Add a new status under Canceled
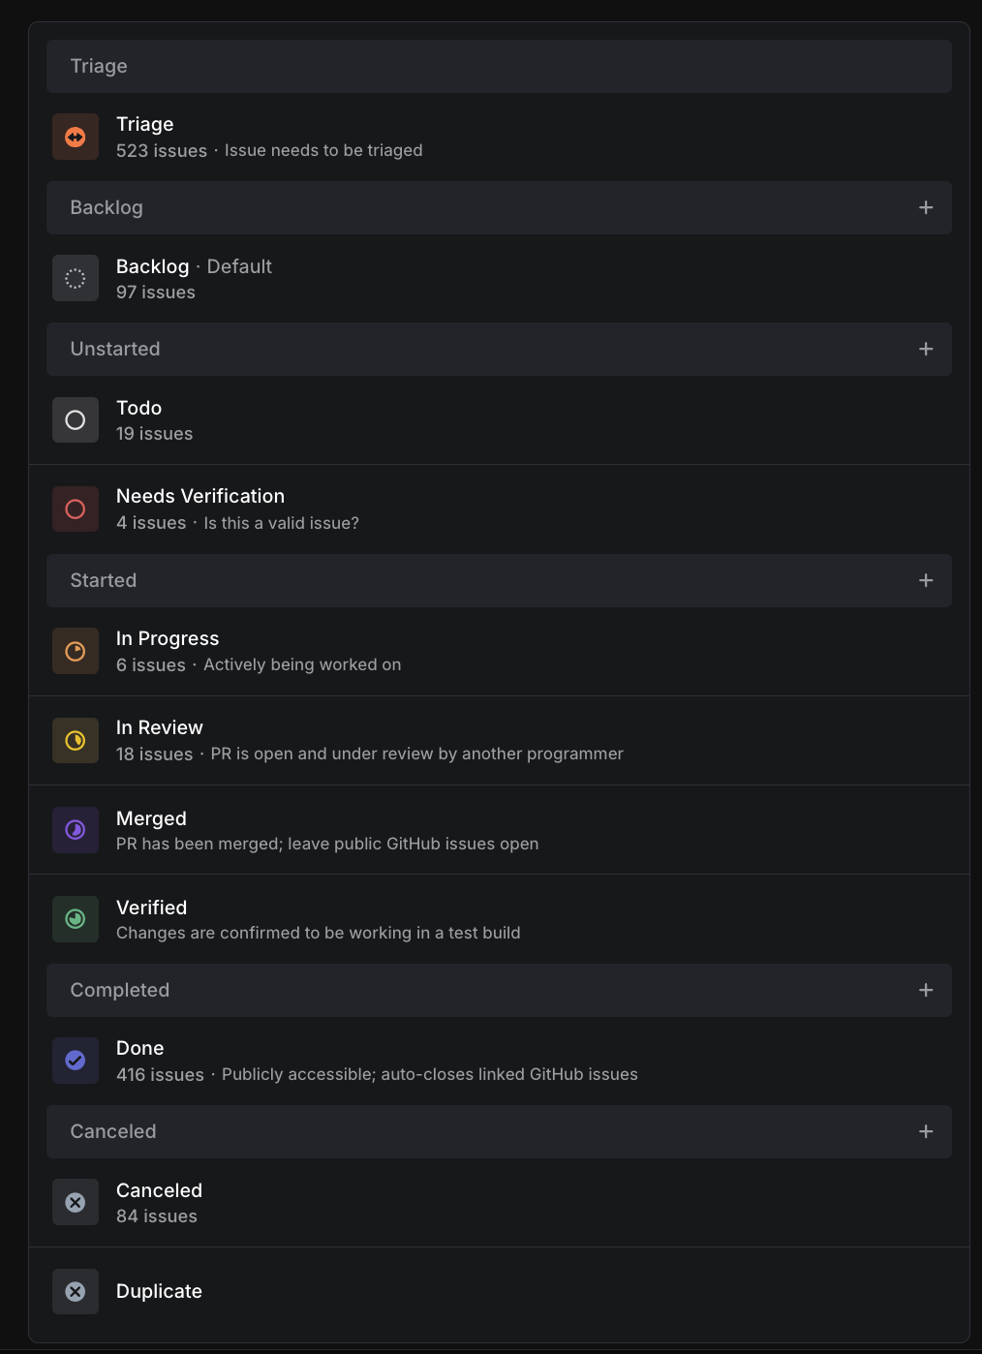The width and height of the screenshot is (982, 1354). click(926, 1131)
